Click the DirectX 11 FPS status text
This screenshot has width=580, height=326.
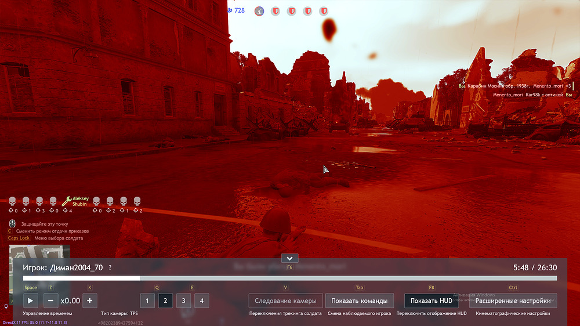(x=35, y=323)
